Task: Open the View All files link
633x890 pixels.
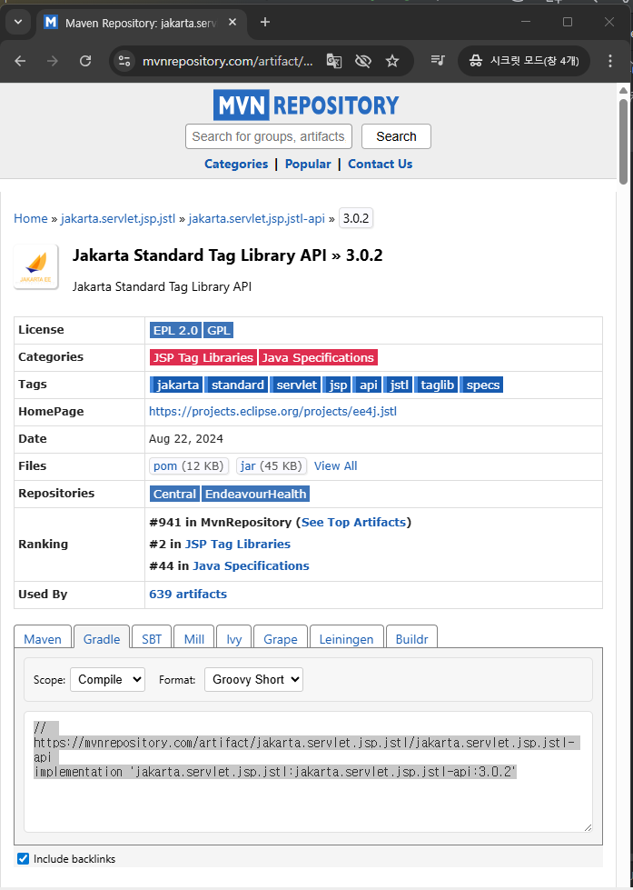Action: pyautogui.click(x=336, y=466)
